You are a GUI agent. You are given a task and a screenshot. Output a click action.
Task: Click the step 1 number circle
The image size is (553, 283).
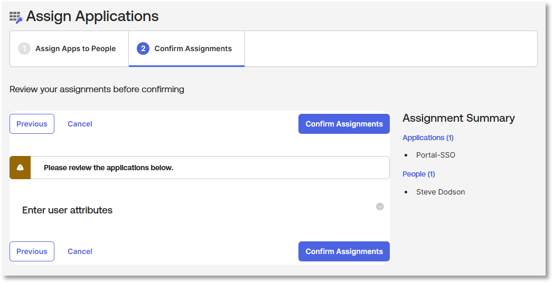(x=24, y=48)
